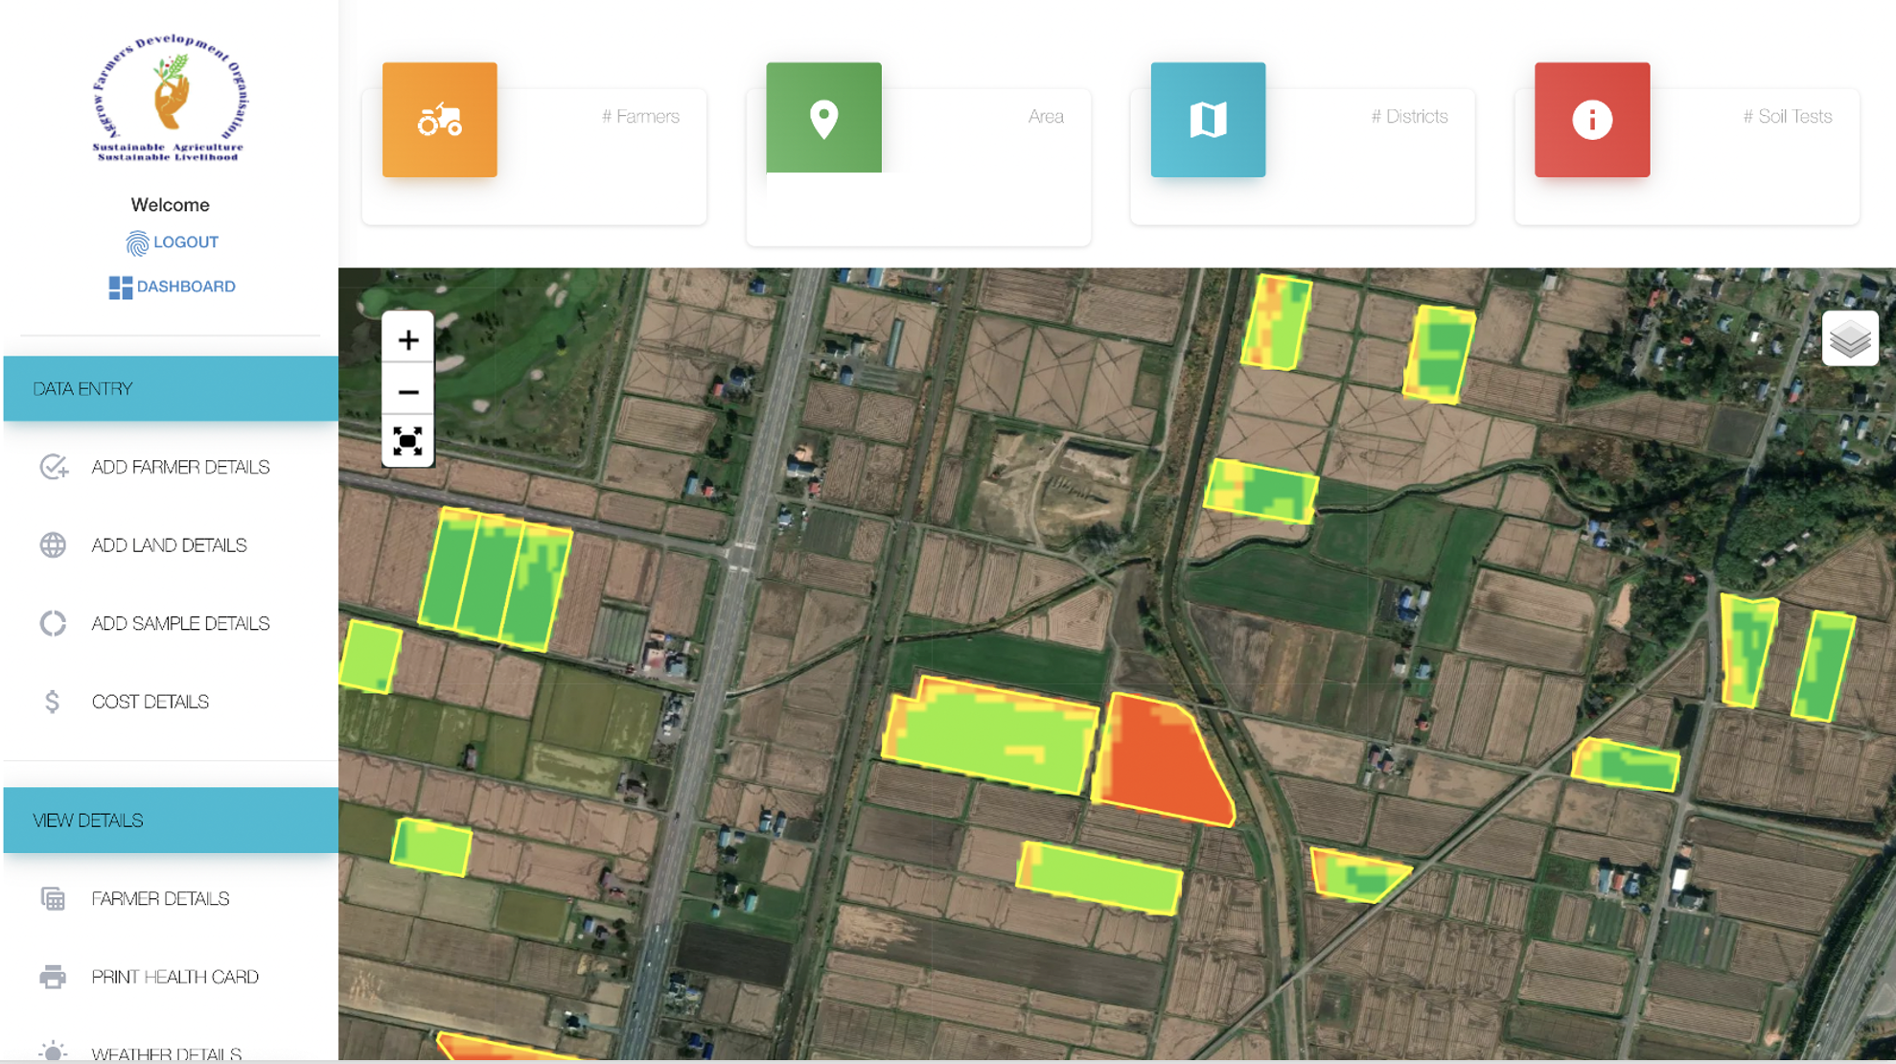Go to Dashboard
1896x1064 pixels.
coord(173,287)
